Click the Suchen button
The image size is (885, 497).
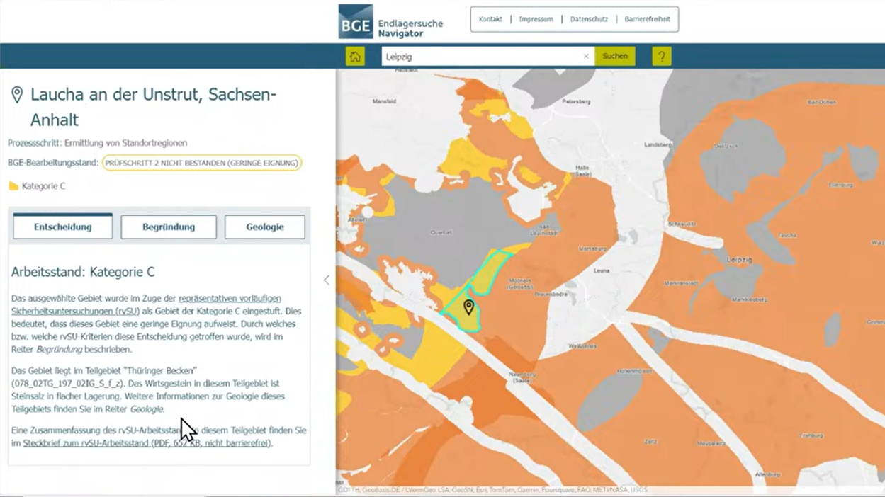point(614,57)
